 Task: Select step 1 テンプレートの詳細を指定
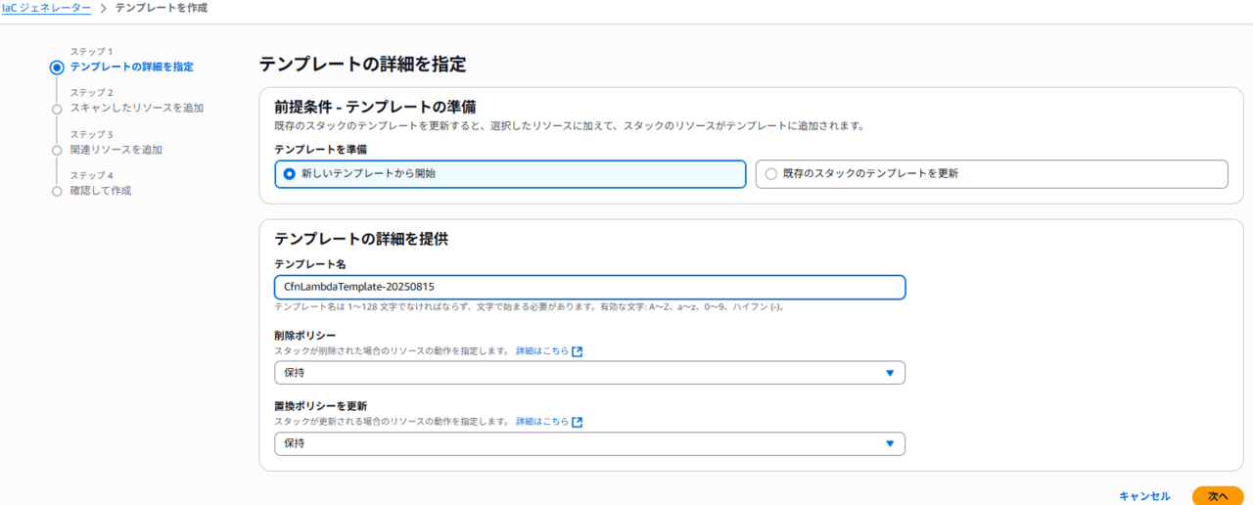point(131,67)
